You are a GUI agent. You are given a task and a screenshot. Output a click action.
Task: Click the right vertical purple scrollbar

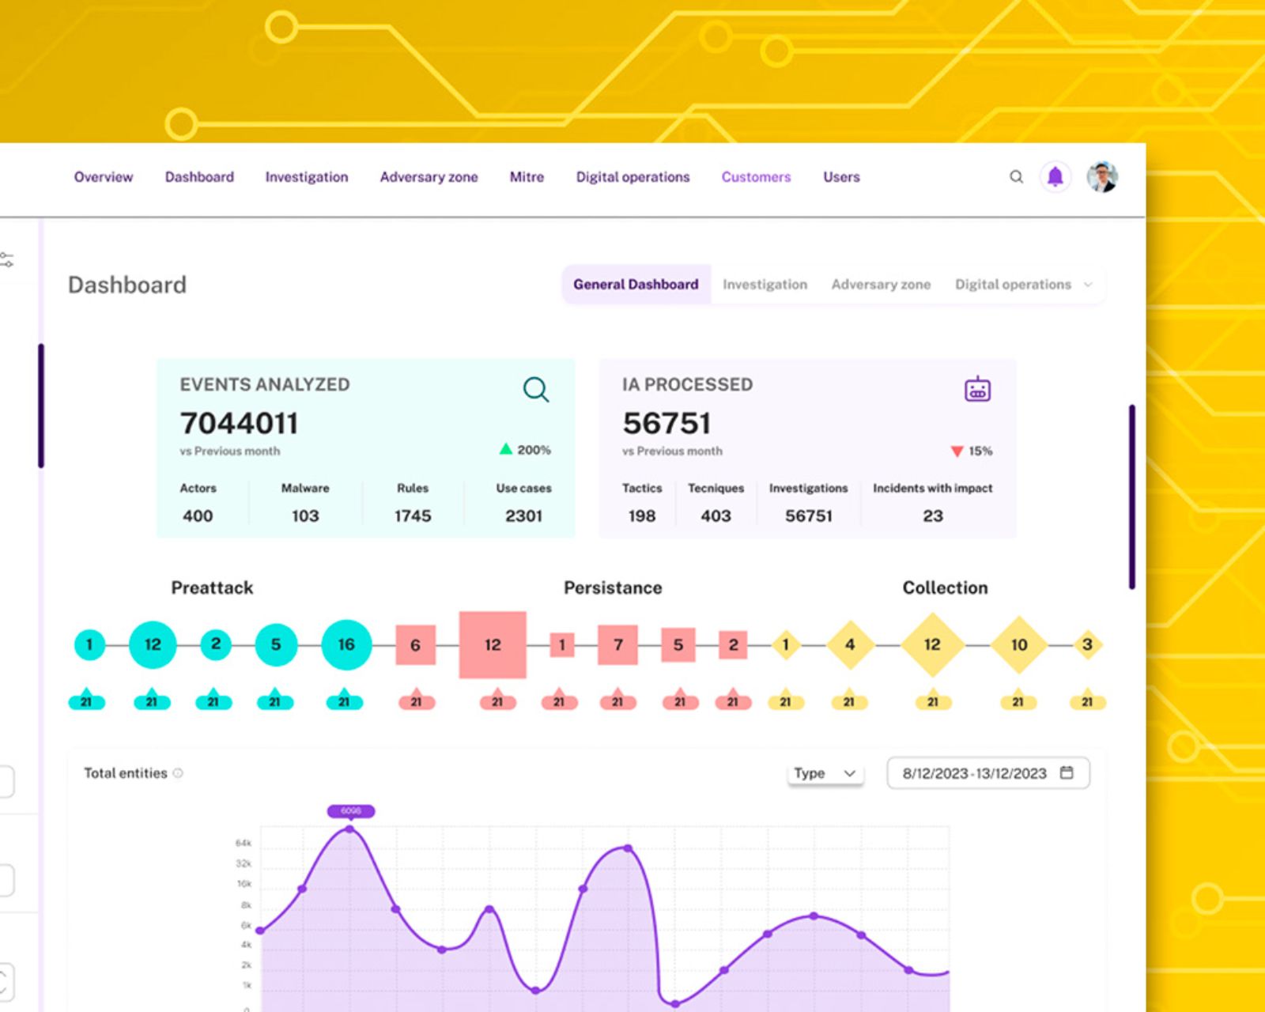click(x=1131, y=497)
